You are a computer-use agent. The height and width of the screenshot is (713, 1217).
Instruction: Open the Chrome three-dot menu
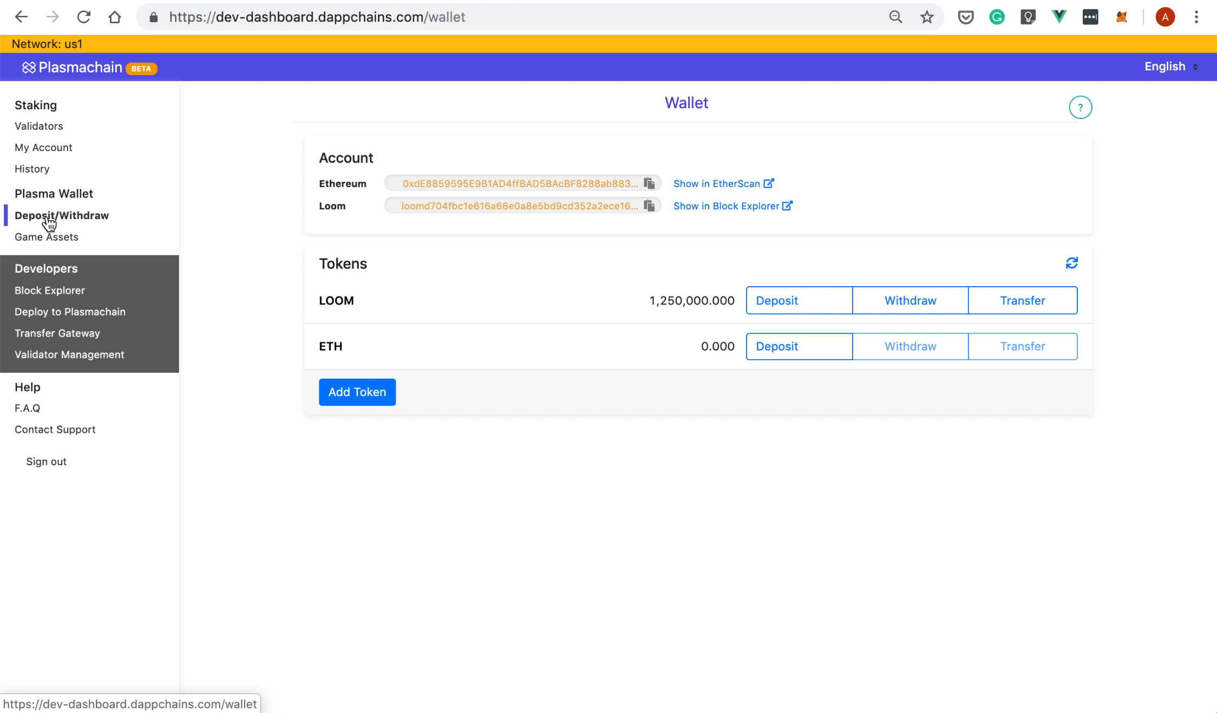coord(1196,17)
